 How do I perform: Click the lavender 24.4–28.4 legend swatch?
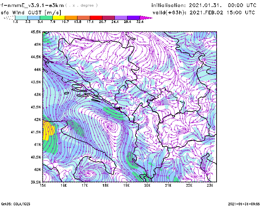121,18
